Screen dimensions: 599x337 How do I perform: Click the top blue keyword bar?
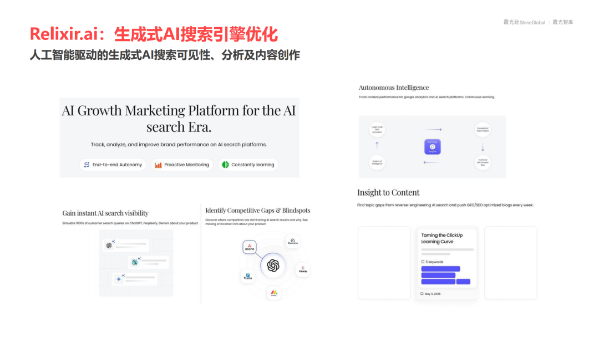pyautogui.click(x=440, y=269)
